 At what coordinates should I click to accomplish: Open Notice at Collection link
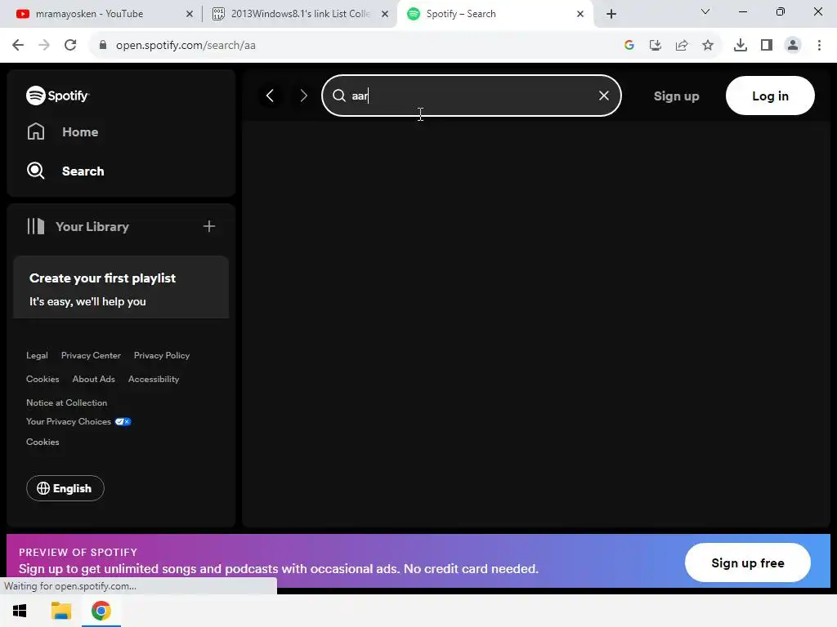click(x=67, y=403)
